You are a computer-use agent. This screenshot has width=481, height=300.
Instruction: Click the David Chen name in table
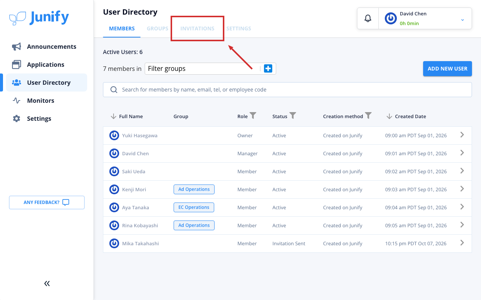(x=135, y=153)
